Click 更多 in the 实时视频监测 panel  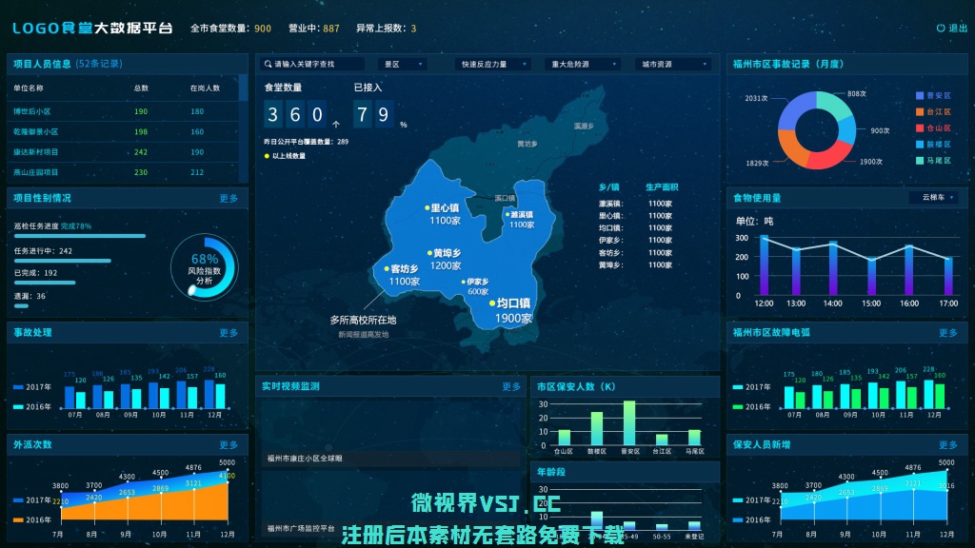tap(511, 387)
